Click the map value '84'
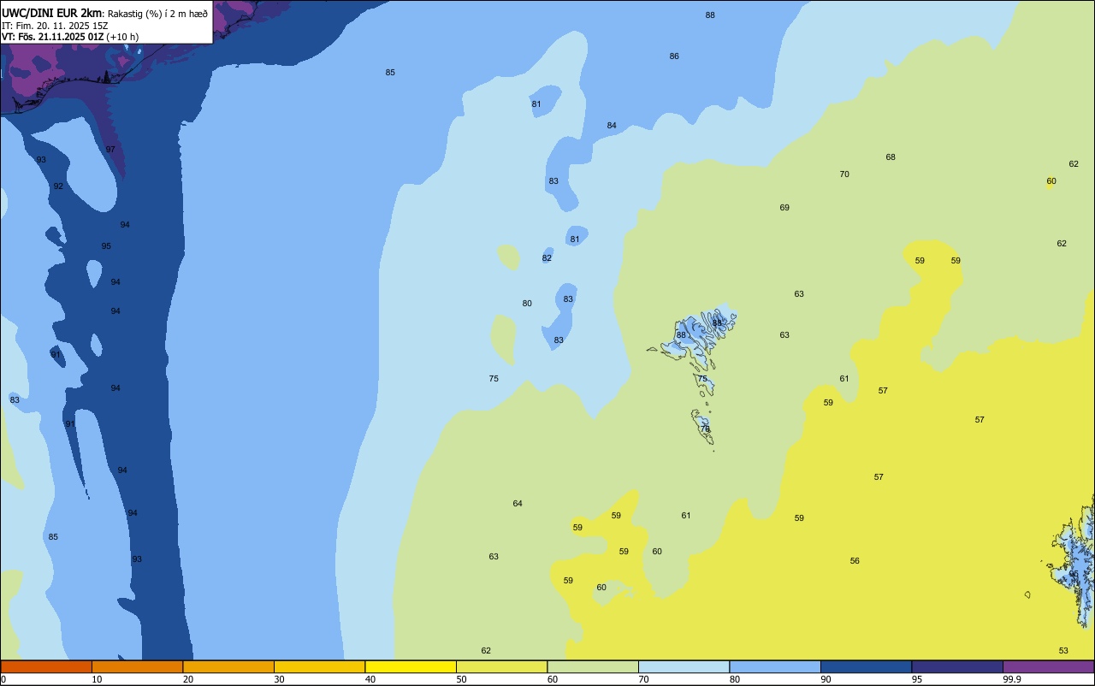Image resolution: width=1095 pixels, height=686 pixels. [x=612, y=126]
